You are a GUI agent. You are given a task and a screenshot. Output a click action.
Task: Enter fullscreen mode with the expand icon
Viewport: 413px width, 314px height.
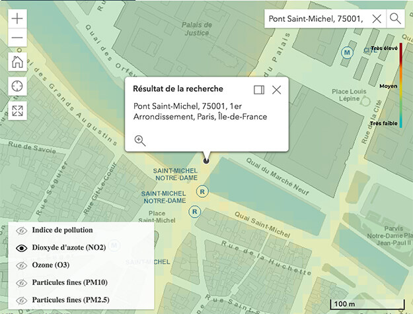coord(17,110)
